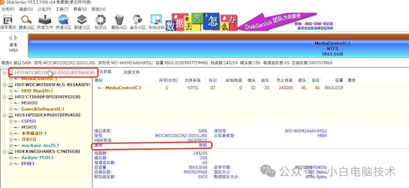Select AirByte-PE(H:) partition in tree

coord(37,157)
